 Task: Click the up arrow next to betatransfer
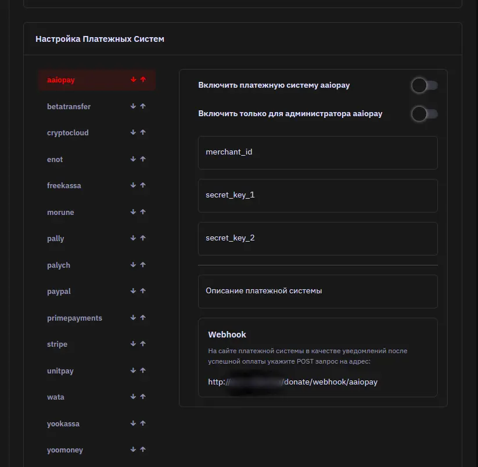tap(143, 106)
